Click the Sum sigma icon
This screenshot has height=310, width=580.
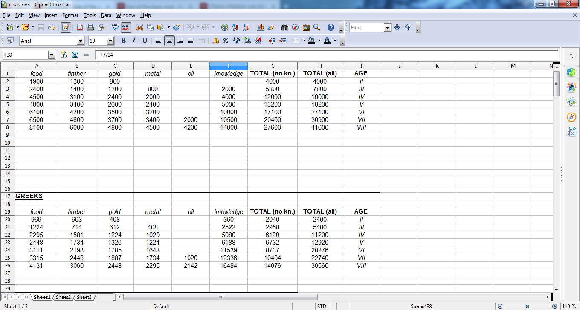coord(75,55)
